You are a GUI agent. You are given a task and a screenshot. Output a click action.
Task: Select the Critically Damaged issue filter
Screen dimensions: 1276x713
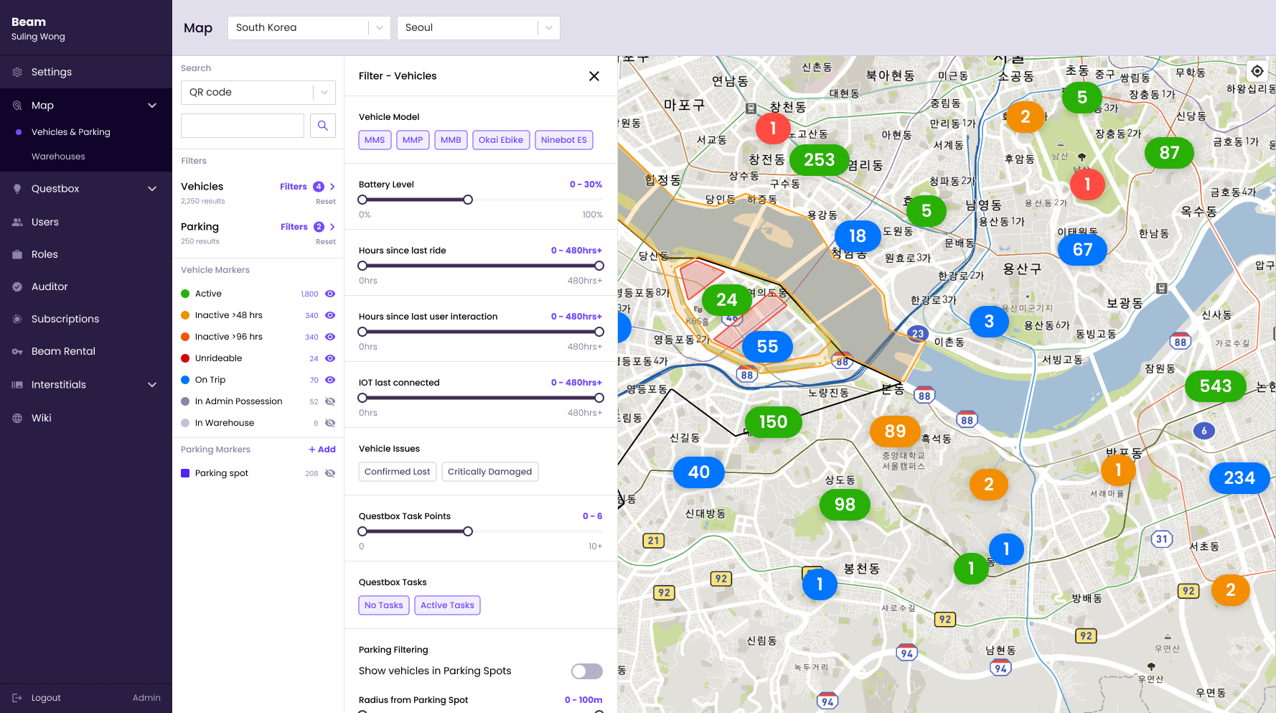[490, 472]
